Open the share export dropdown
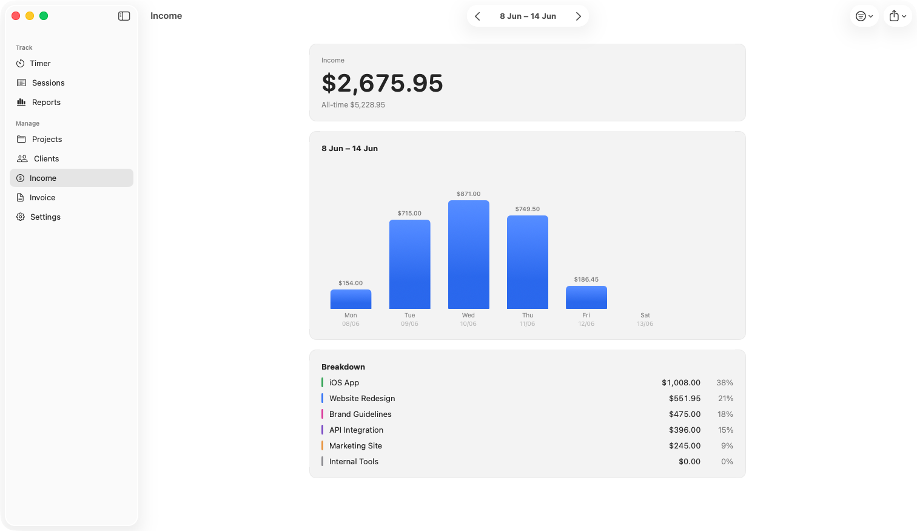 coord(898,16)
